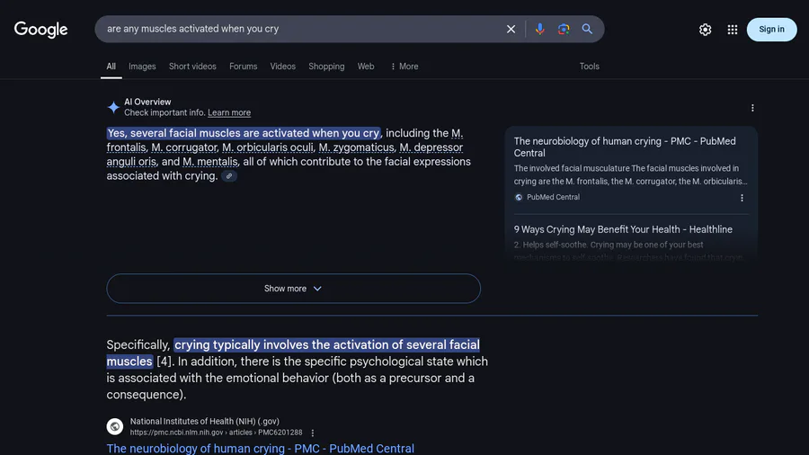
Task: Open AI Overview three-dot options menu
Action: coord(752,108)
